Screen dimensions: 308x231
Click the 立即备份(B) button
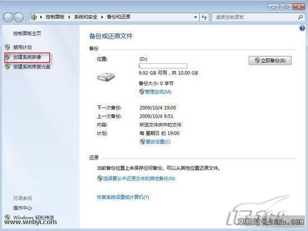coord(270,60)
